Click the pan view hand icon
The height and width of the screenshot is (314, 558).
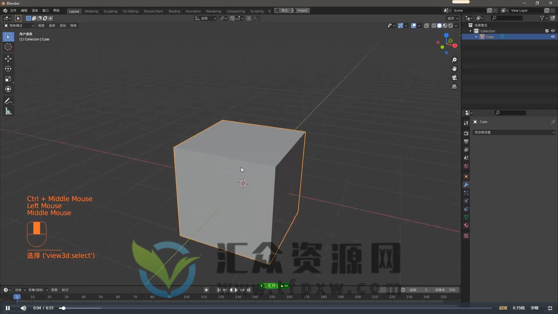tap(454, 69)
